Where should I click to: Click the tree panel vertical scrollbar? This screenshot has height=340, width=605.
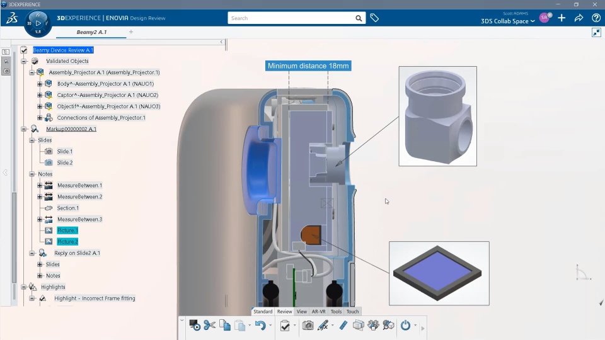14,237
